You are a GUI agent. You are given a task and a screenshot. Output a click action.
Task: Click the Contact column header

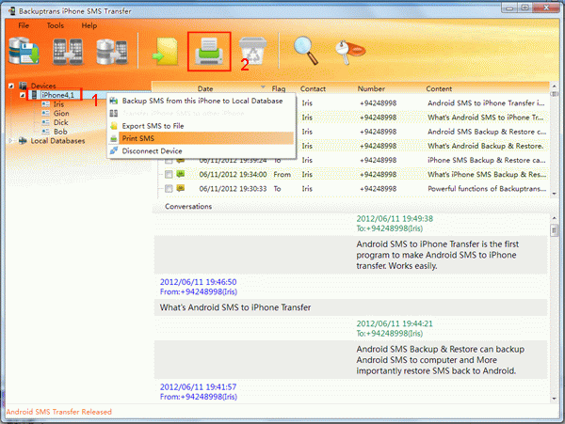[x=313, y=88]
